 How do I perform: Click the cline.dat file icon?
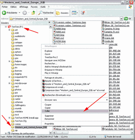tap(103, 35)
